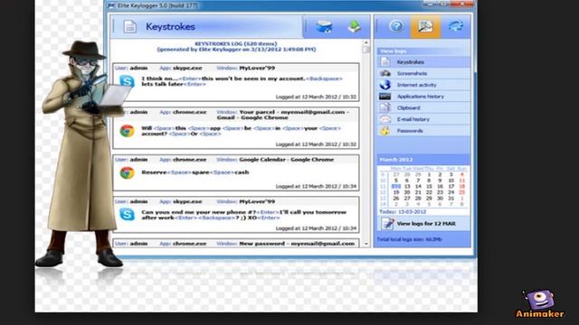
Task: Click Skype icon in the phone number entry
Action: (127, 215)
